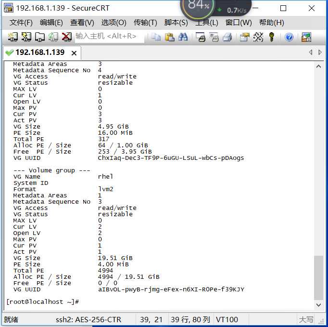Click the Connect toolbar icon
328x327 pixels.
pyautogui.click(x=13, y=37)
